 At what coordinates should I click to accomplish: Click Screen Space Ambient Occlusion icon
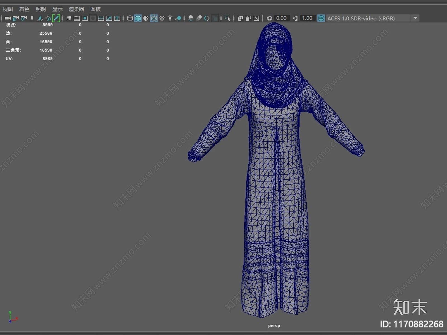(191, 18)
